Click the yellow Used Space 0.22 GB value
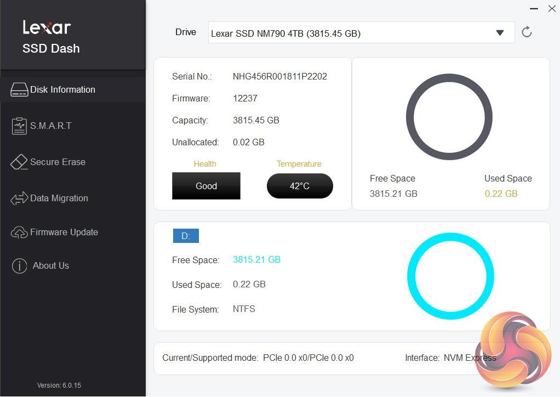 (x=501, y=194)
